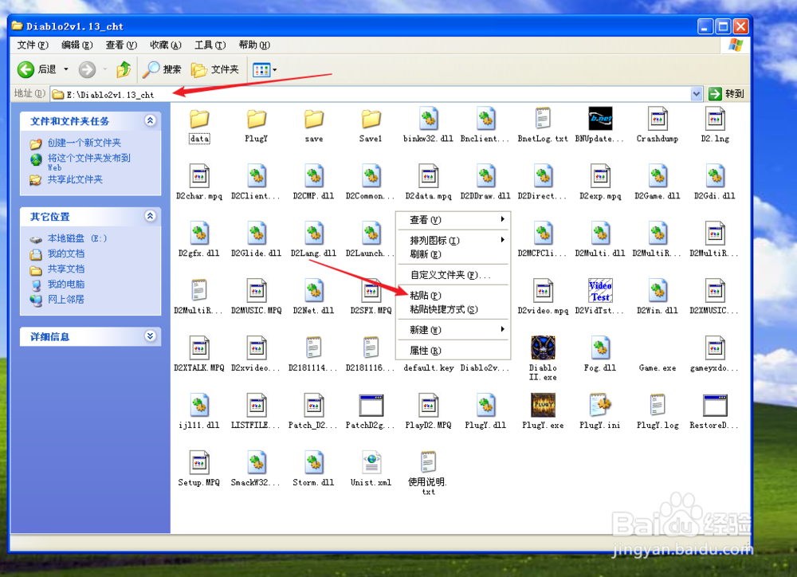Click the Up one level toolbar icon
Screen dimensions: 797x577
click(124, 69)
